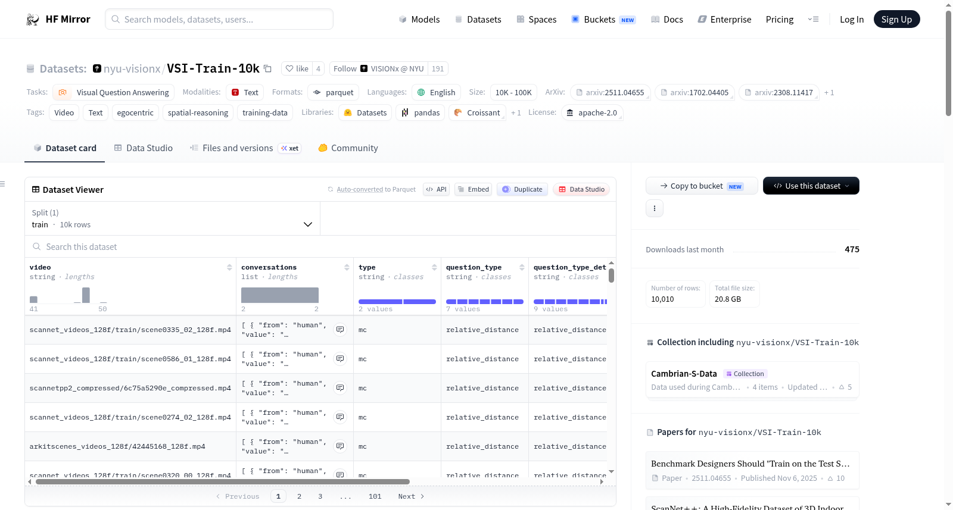Select the Text modality tag
Viewport: 953px width, 510px height.
245,92
